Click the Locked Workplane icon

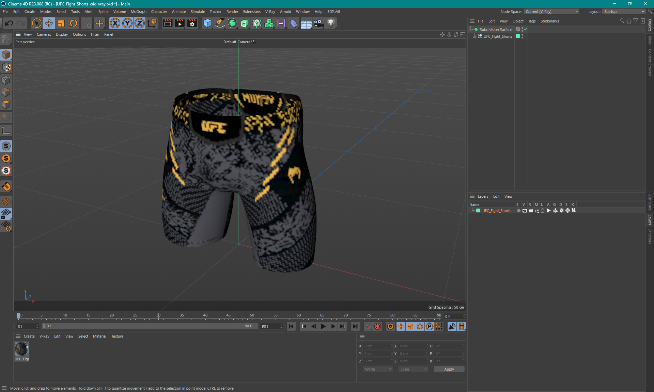[6, 214]
